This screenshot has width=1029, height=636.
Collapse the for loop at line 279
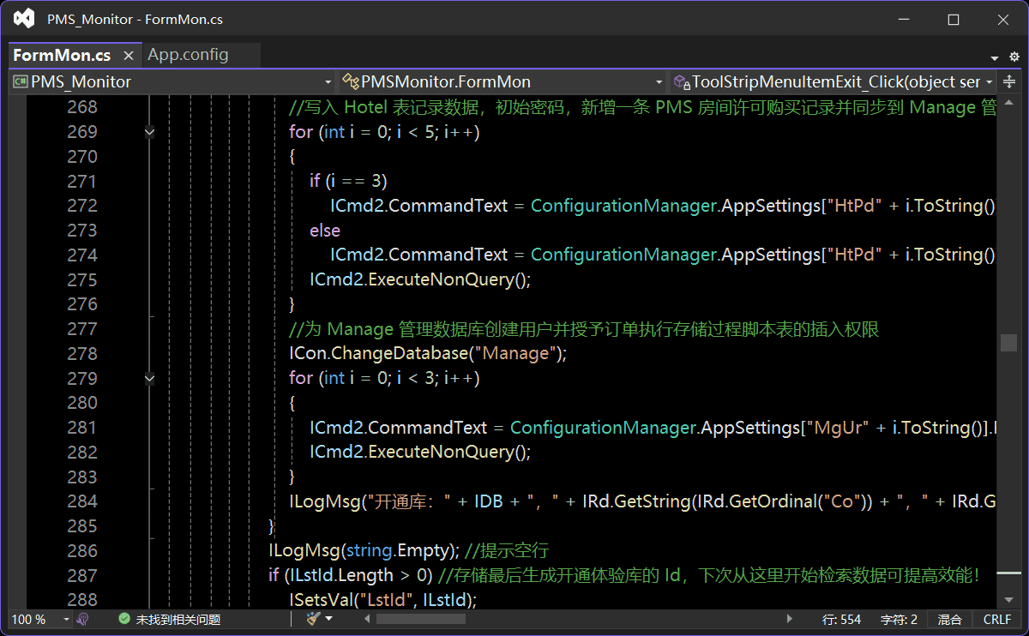(x=150, y=378)
